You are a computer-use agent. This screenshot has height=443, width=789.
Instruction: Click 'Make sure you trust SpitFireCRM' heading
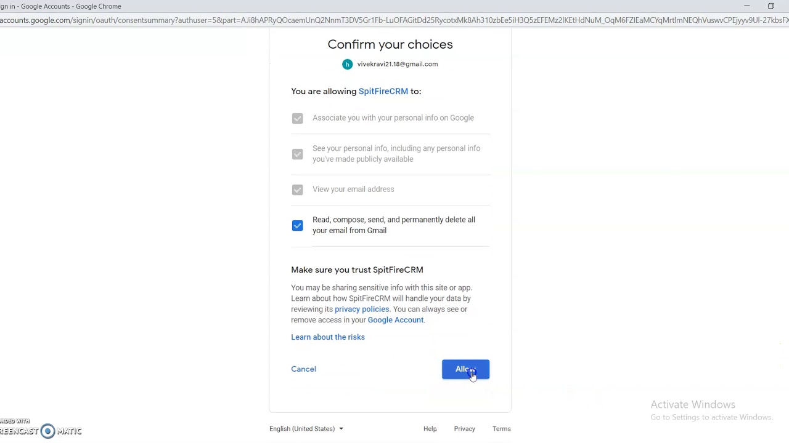point(357,270)
